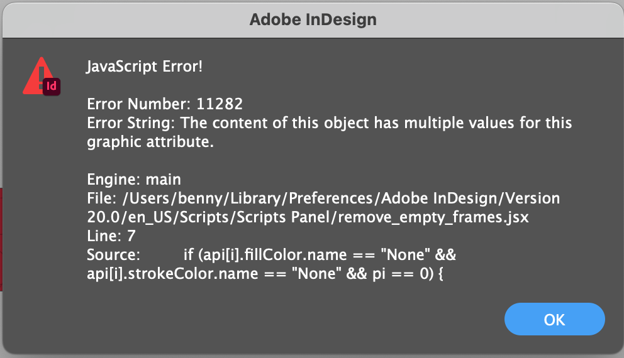
Task: Click the Adobe InDesign dialog title bar
Action: pyautogui.click(x=312, y=19)
